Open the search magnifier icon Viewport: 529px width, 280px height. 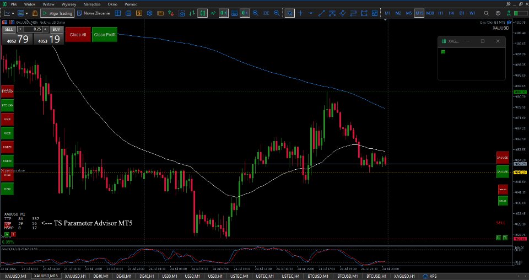click(x=486, y=13)
